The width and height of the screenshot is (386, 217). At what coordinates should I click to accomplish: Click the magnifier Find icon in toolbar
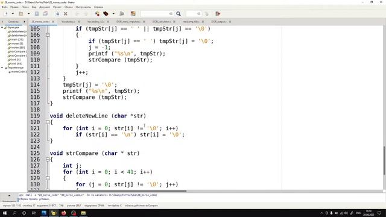(x=179, y=14)
